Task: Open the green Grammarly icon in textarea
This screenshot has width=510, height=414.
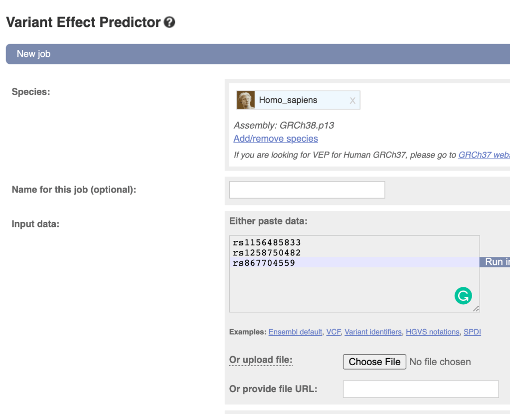Action: 463,296
